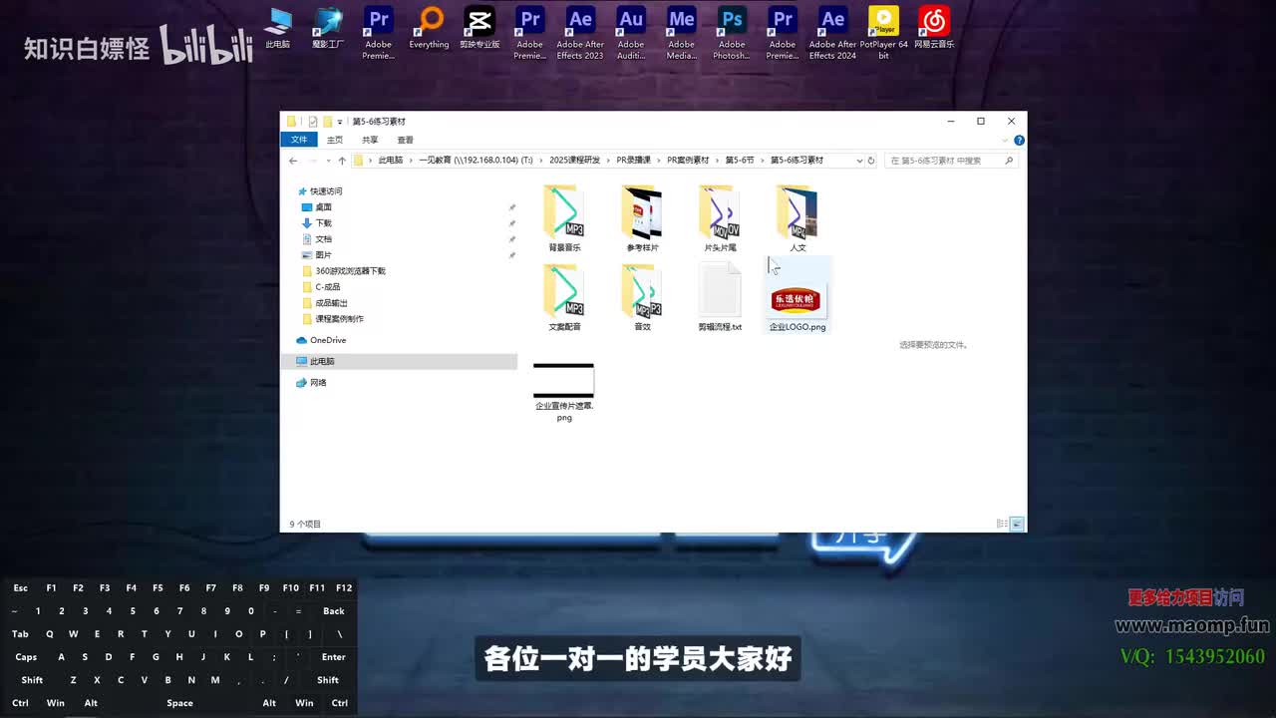Open Adobe After Effects 2024 shortcut
Viewport: 1276px width, 718px height.
pyautogui.click(x=832, y=32)
